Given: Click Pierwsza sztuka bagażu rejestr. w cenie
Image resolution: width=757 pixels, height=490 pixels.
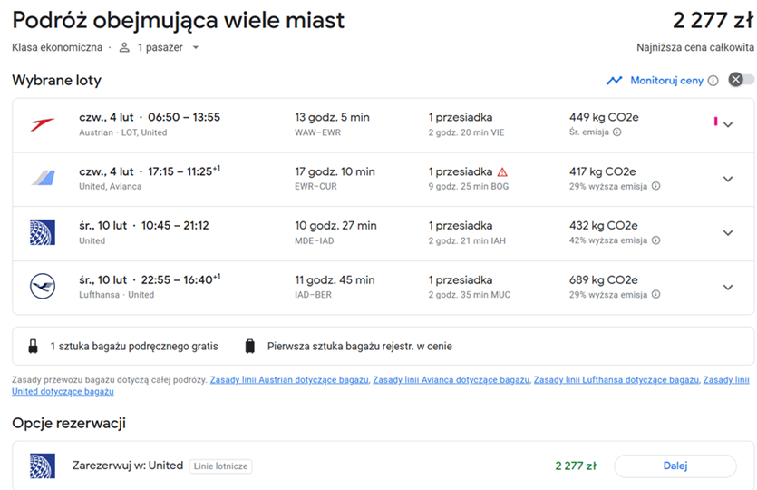Looking at the screenshot, I should [x=360, y=347].
